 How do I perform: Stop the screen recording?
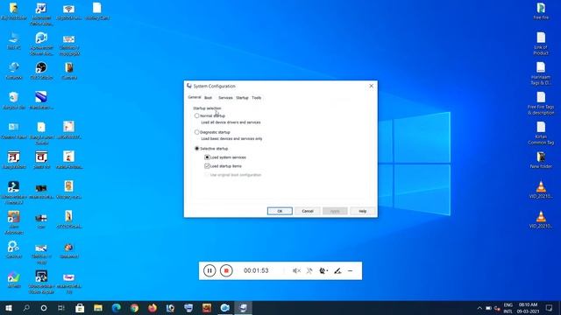click(226, 270)
